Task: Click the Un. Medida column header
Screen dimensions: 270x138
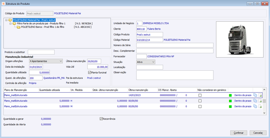Action: (81, 90)
